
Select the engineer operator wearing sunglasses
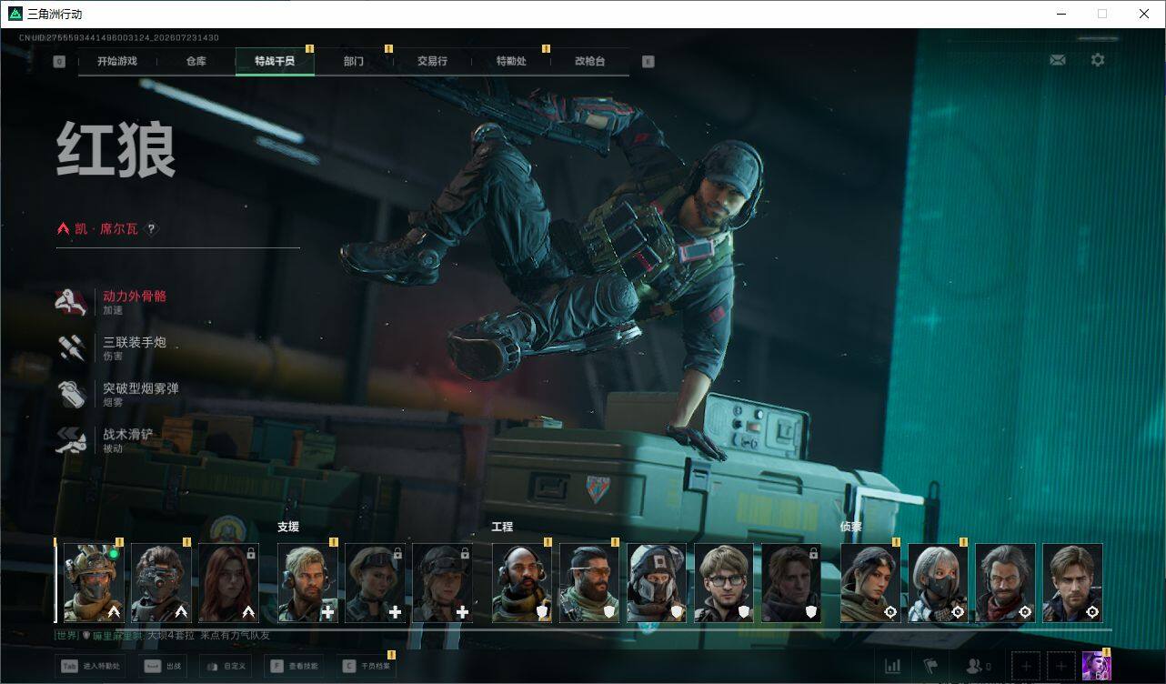[x=589, y=583]
